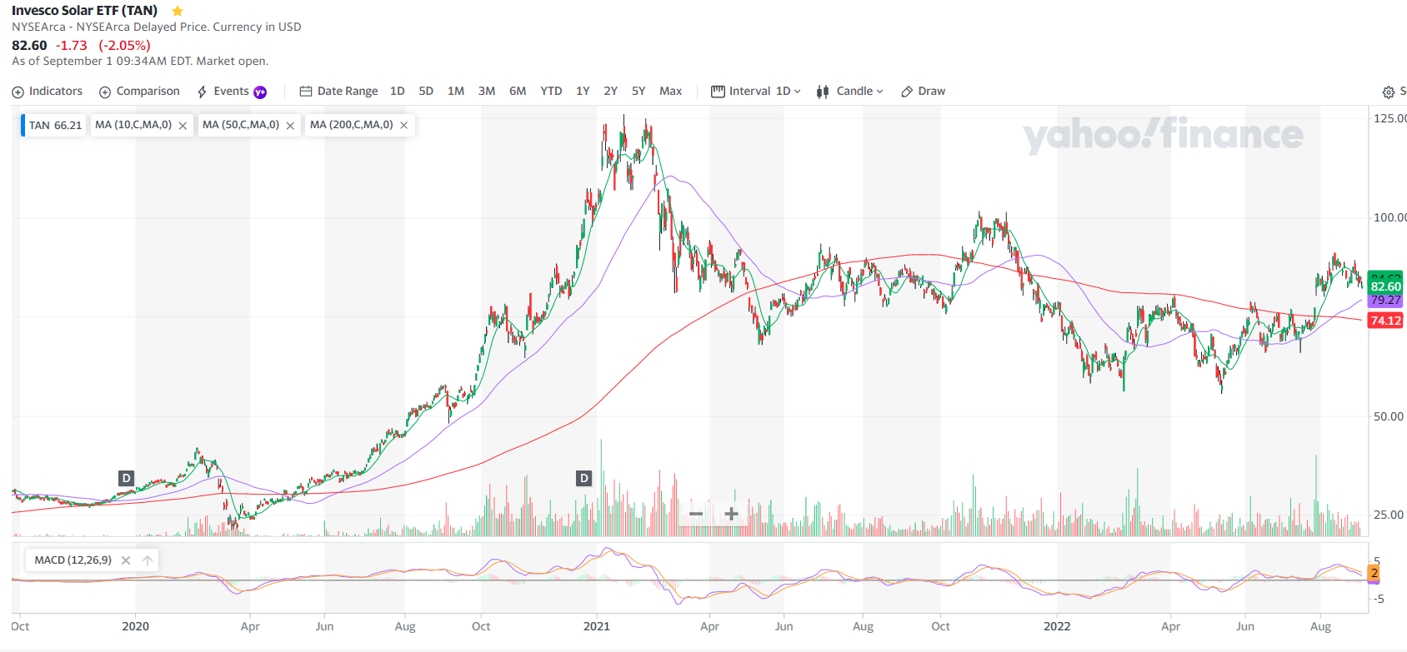Click the Indicators plus-circle icon
Screen dimensions: 1407x652
coord(18,92)
